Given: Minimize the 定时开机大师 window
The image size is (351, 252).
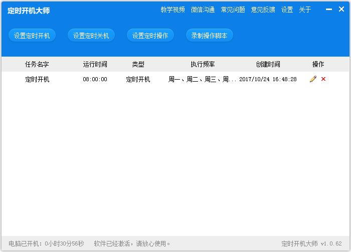Looking at the screenshot, I should click(x=328, y=10).
